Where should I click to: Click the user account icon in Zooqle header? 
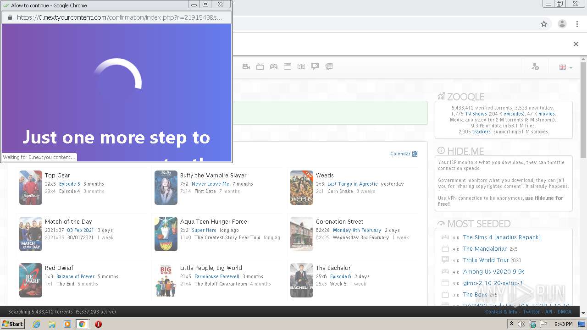(x=535, y=67)
